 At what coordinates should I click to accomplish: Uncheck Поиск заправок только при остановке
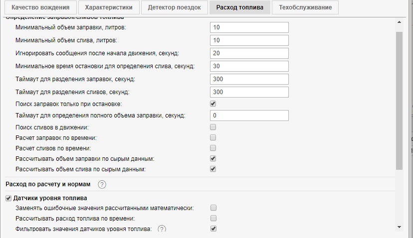coord(213,104)
